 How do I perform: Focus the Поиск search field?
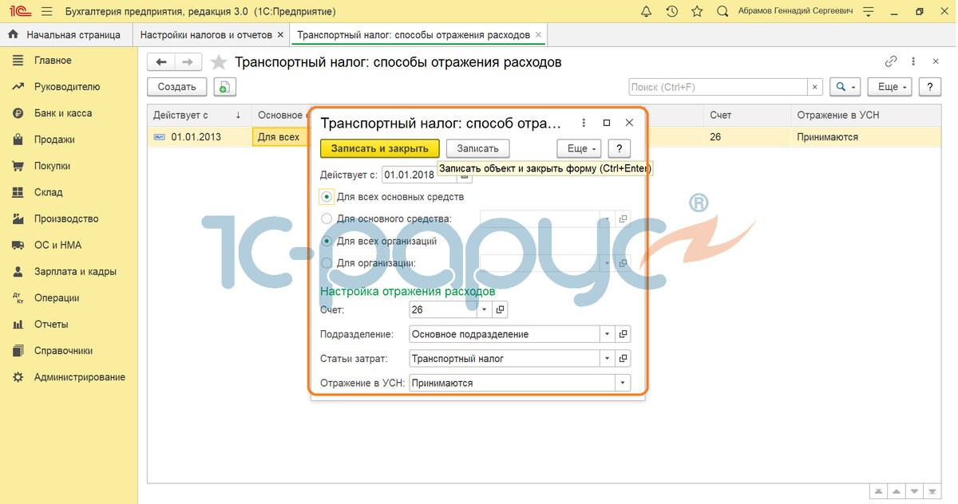point(718,87)
